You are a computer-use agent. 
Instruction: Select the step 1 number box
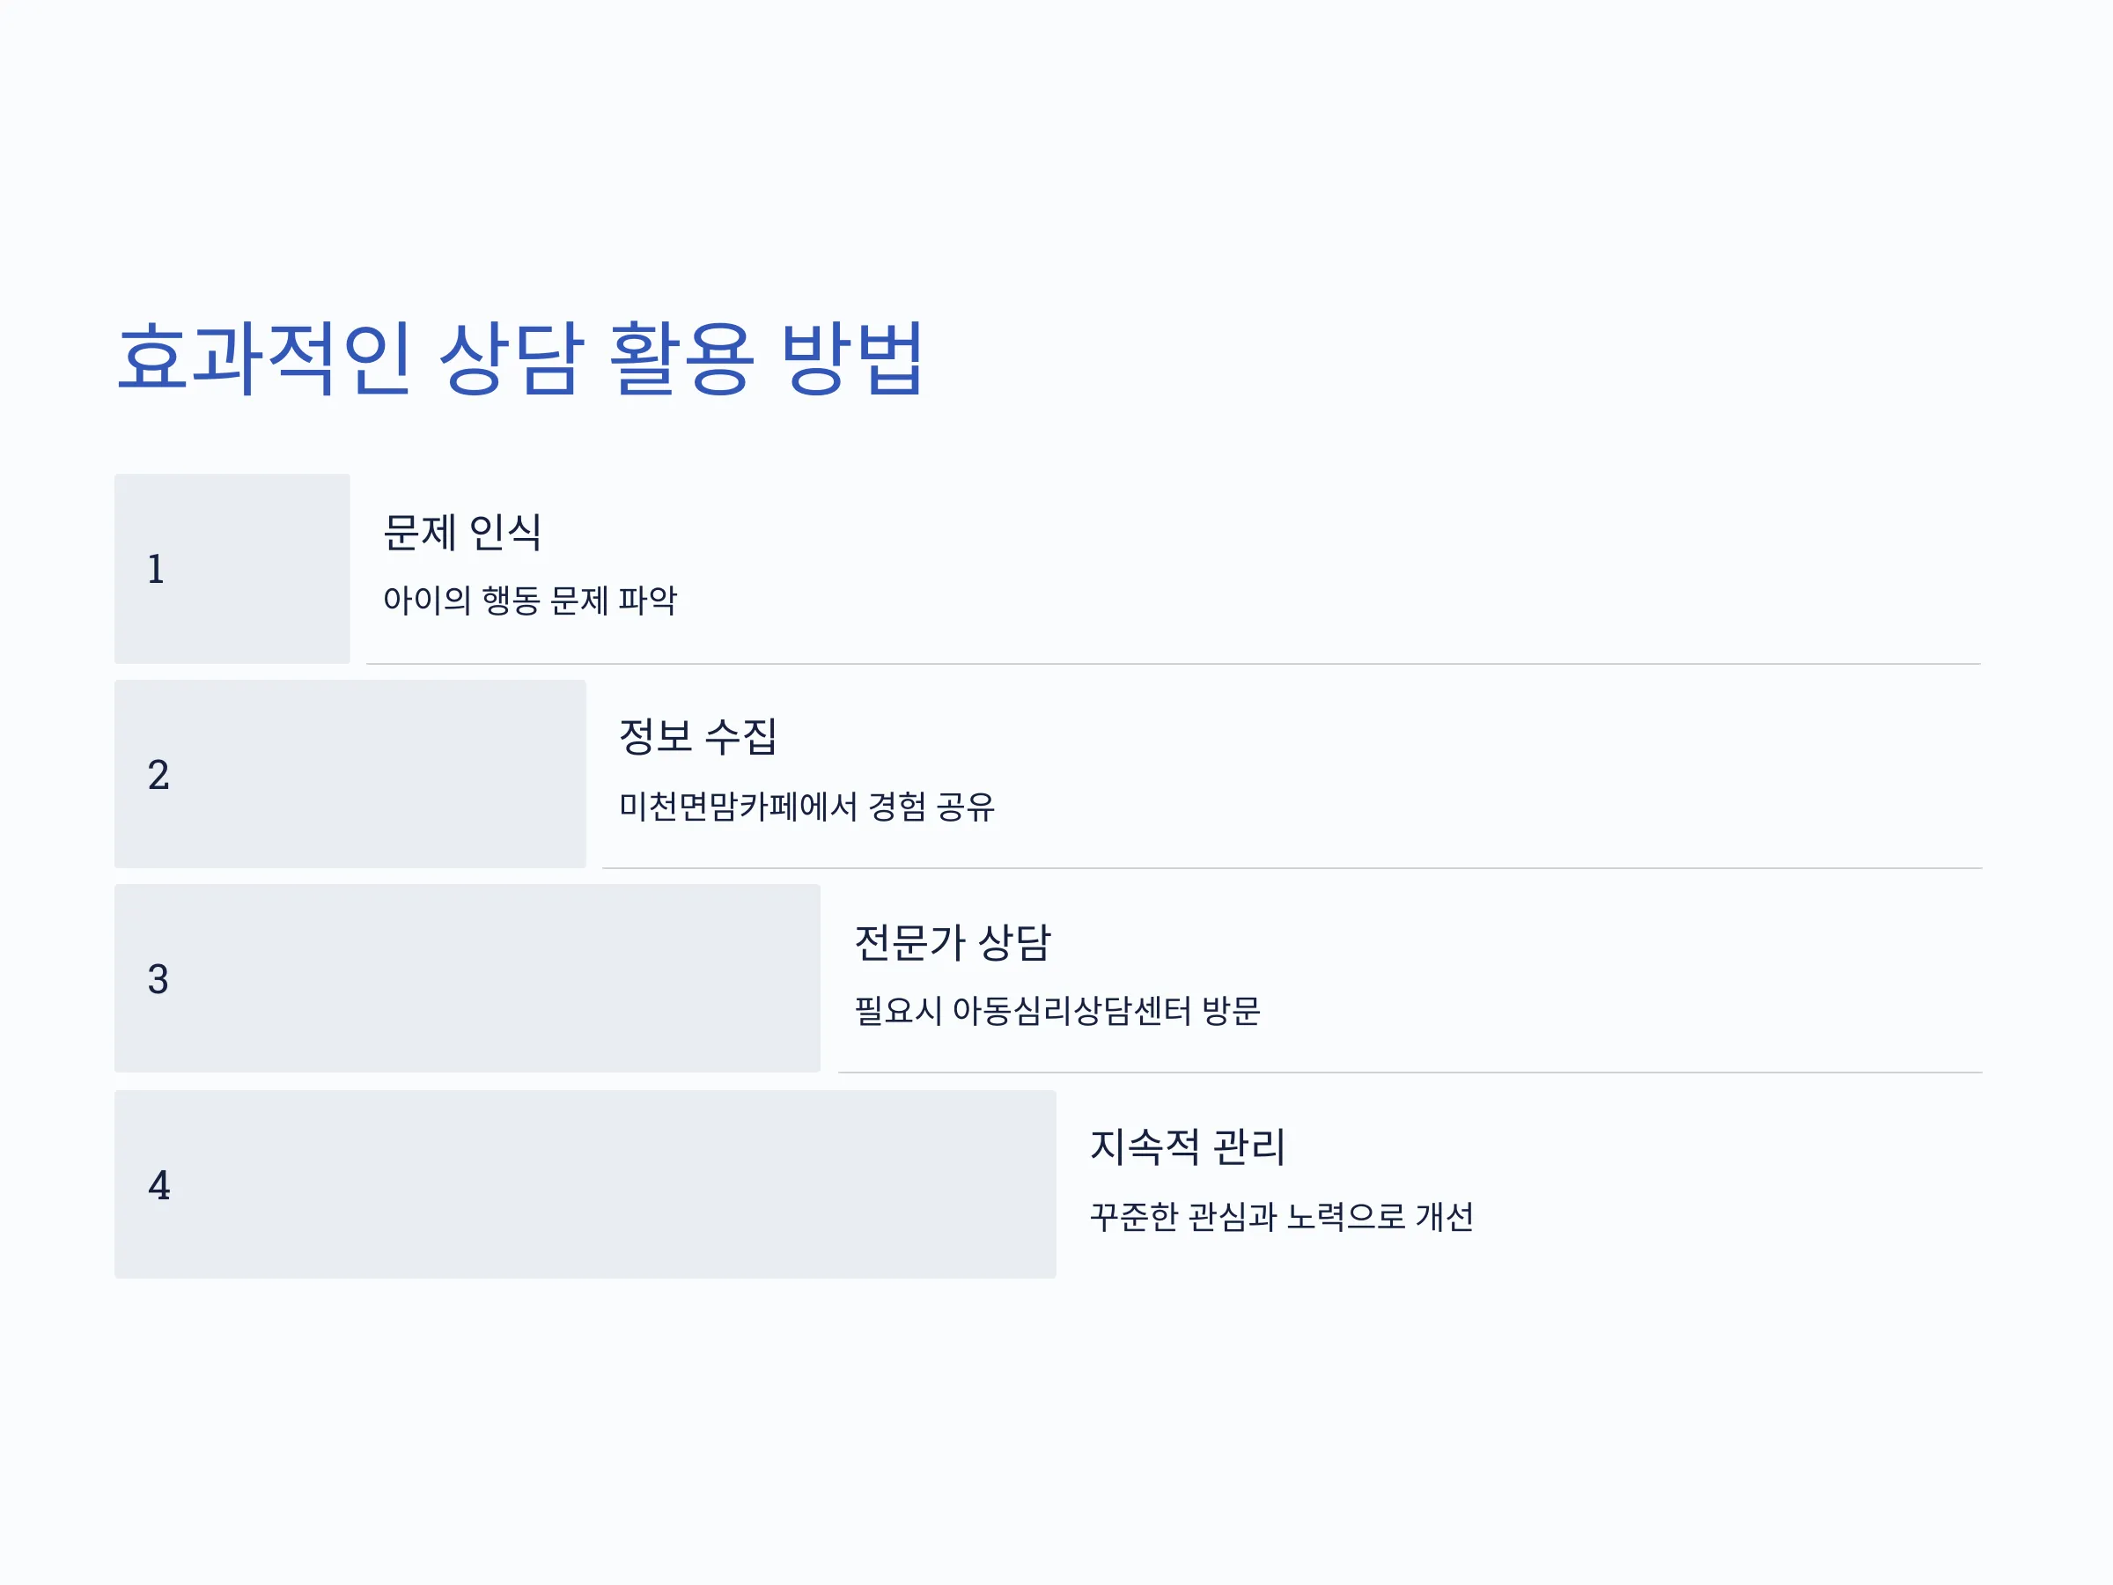(232, 569)
